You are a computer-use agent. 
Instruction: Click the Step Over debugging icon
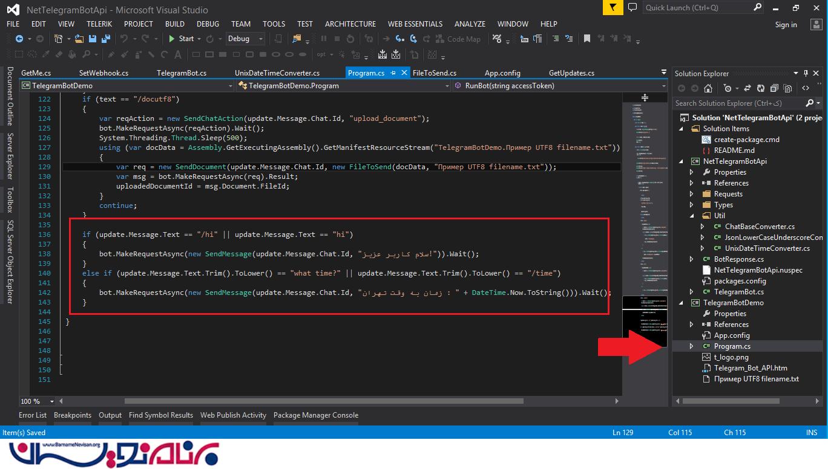click(x=414, y=39)
